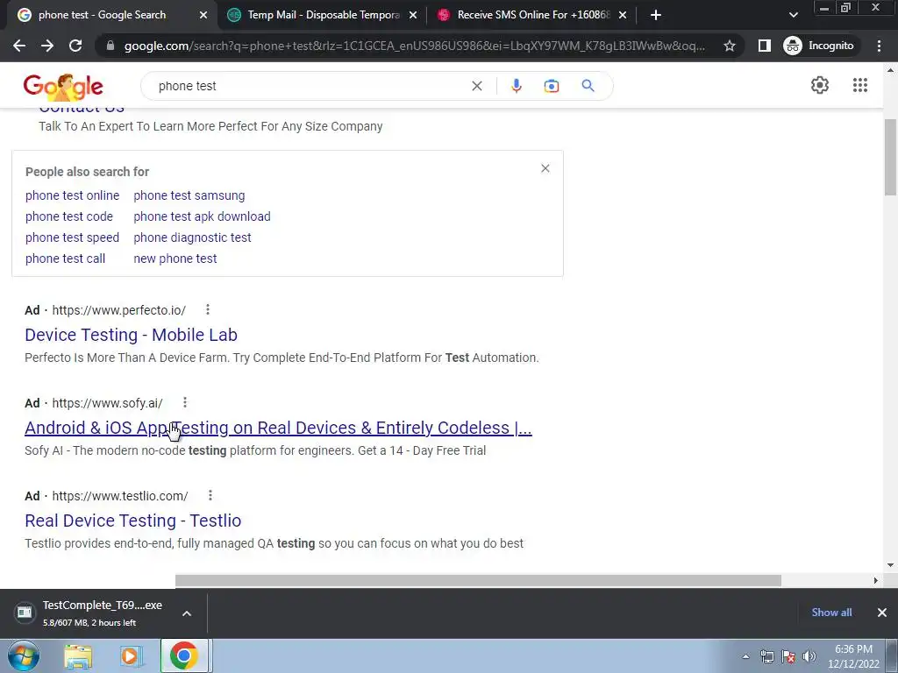
Task: Expand the TestComplete download options
Action: coord(187,613)
